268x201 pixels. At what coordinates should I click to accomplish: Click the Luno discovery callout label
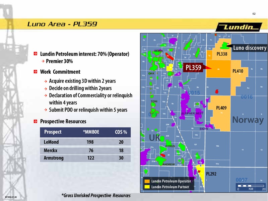pos(250,48)
